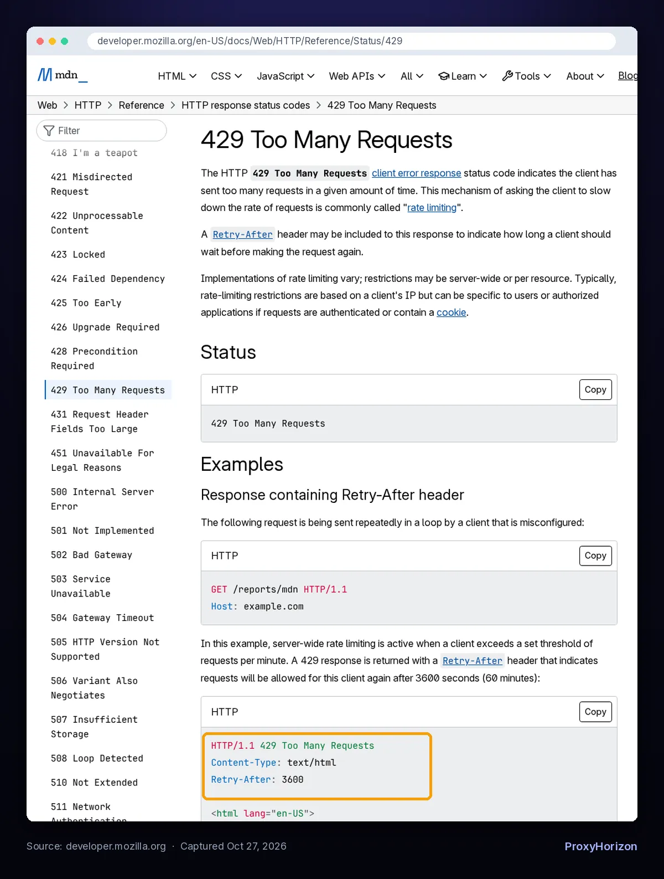664x879 pixels.
Task: Select 429 Too Many Requests sidebar item
Action: tap(108, 390)
